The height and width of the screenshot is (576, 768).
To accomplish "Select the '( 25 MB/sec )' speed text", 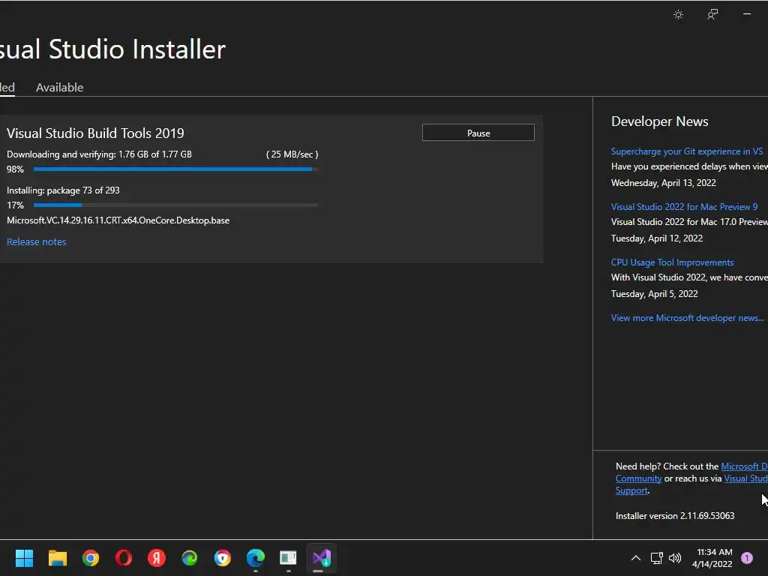I will [x=292, y=154].
